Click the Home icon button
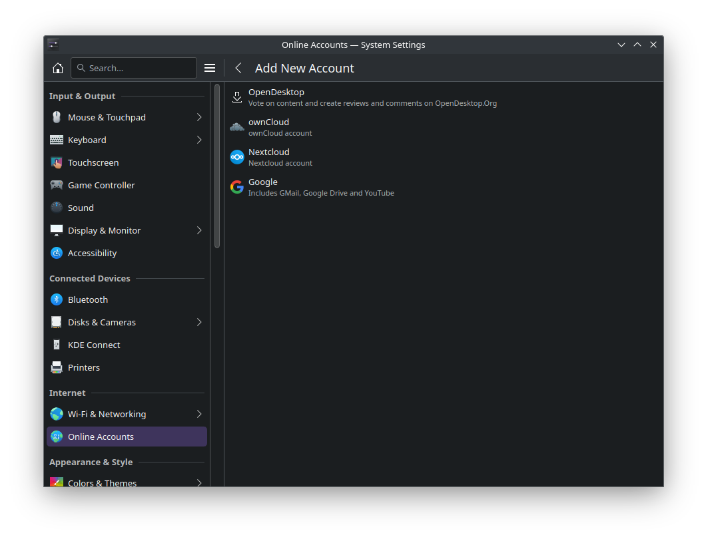The width and height of the screenshot is (708, 539). [58, 68]
